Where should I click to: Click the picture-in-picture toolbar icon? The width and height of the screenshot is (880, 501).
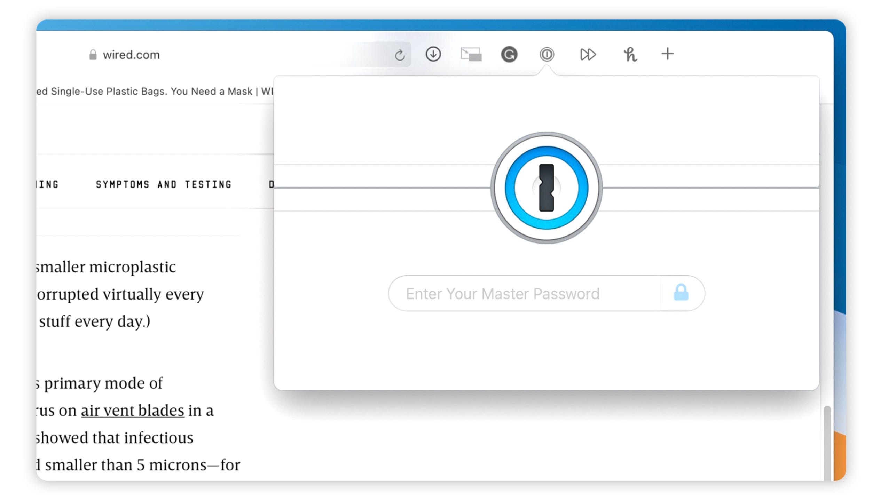click(x=472, y=54)
